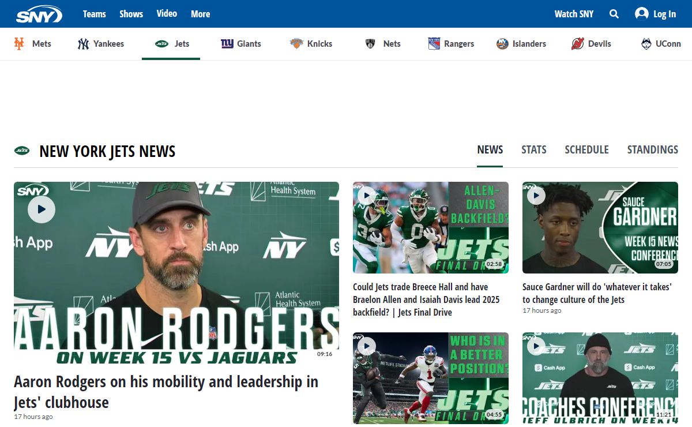Click '17 hours ago' under Sauce Gardner headline
The width and height of the screenshot is (692, 427).
point(541,310)
